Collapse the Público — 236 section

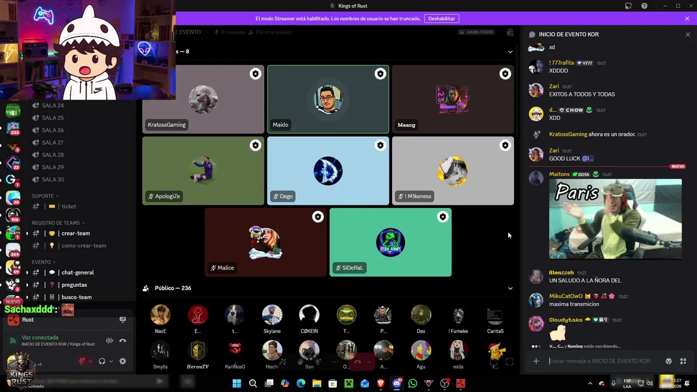click(510, 288)
